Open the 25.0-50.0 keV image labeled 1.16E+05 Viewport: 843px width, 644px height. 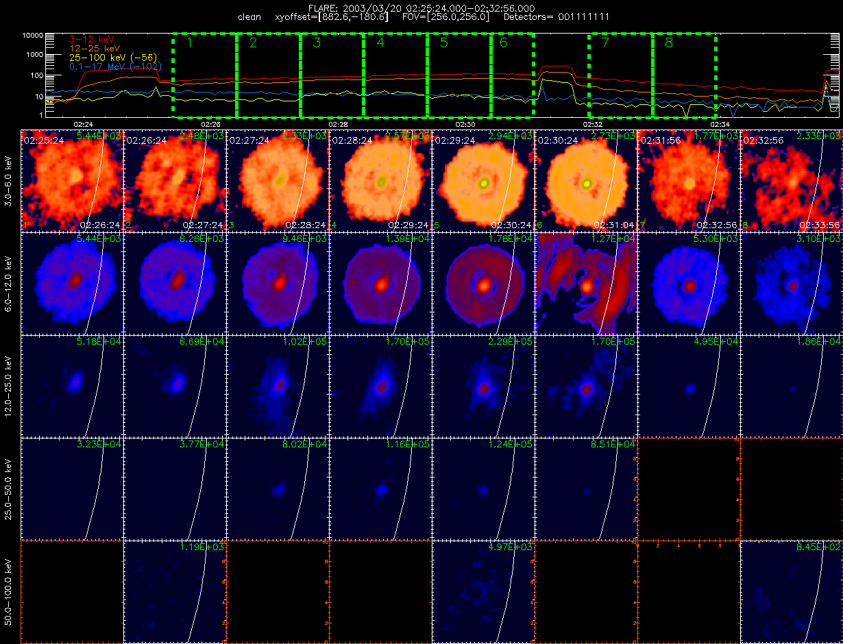(x=381, y=488)
